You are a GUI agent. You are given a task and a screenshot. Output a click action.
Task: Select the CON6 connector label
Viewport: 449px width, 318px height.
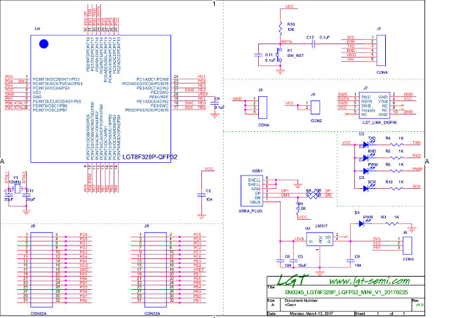click(382, 73)
